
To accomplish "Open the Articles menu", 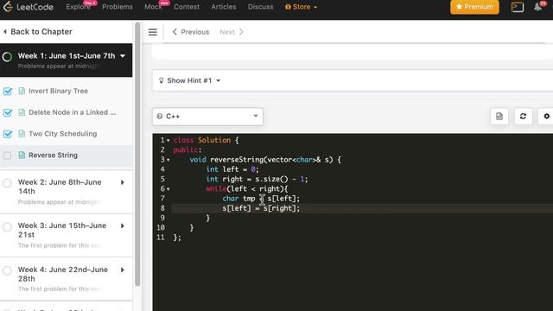I will click(224, 7).
